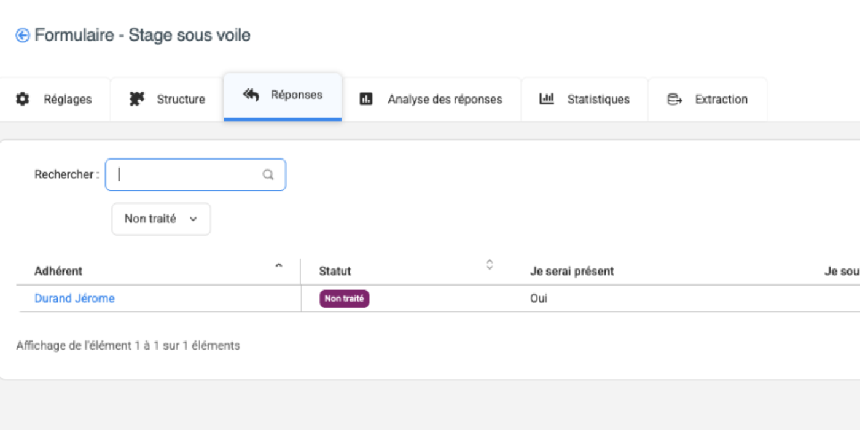Image resolution: width=860 pixels, height=430 pixels.
Task: Click the Réponses reply arrows icon
Action: [251, 95]
